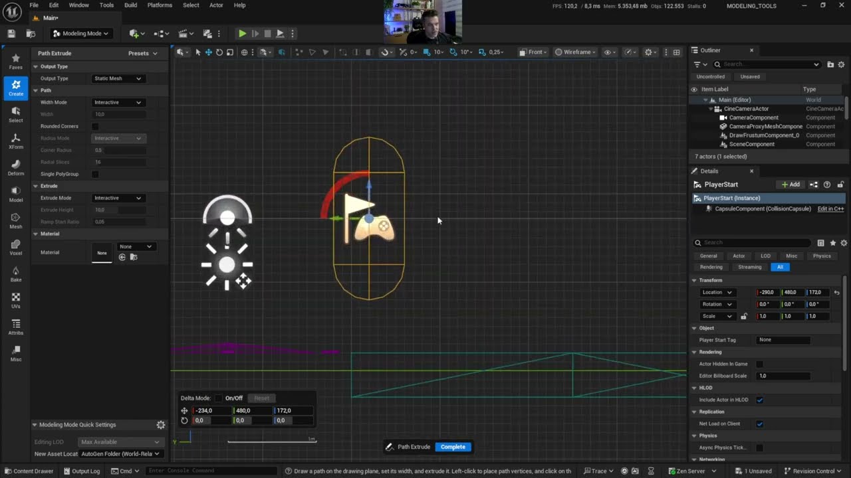This screenshot has width=851, height=478.
Task: Open the Output Log
Action: tap(82, 471)
